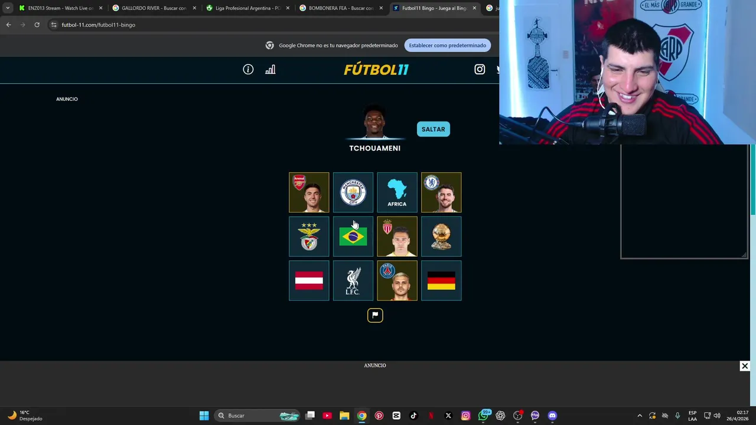756x425 pixels.
Task: Close the bottom ANUNCIO ad banner
Action: point(745,366)
